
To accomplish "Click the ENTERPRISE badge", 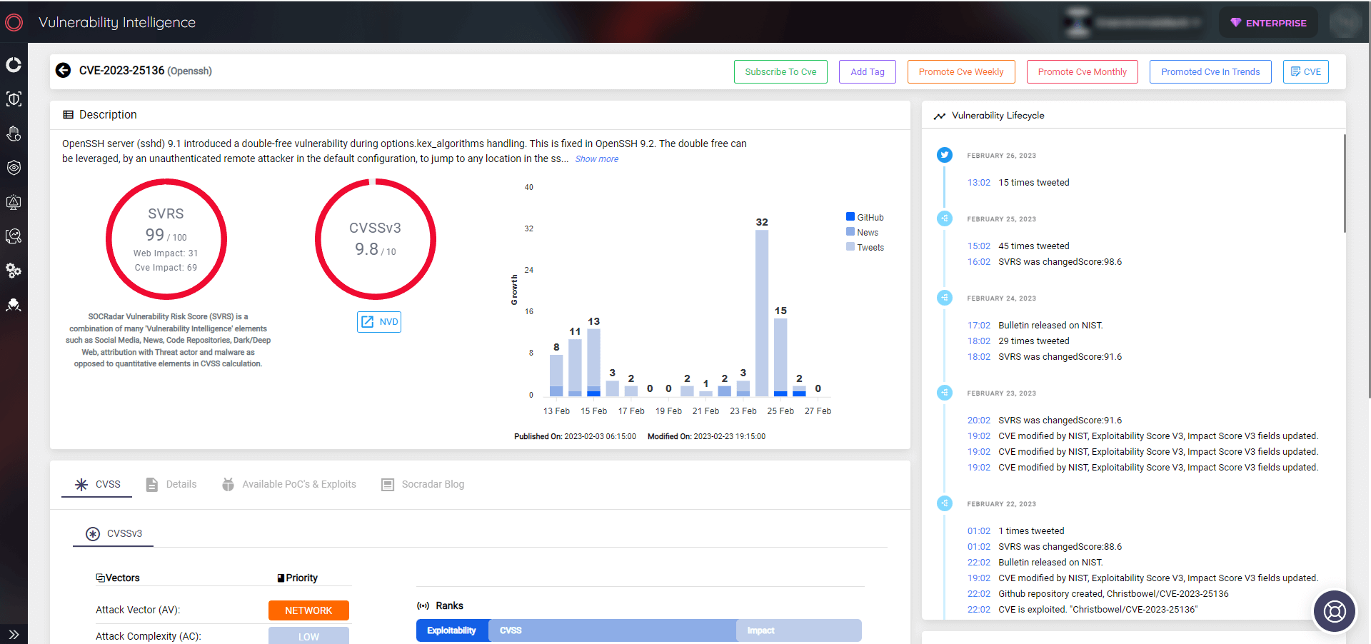I will 1268,23.
